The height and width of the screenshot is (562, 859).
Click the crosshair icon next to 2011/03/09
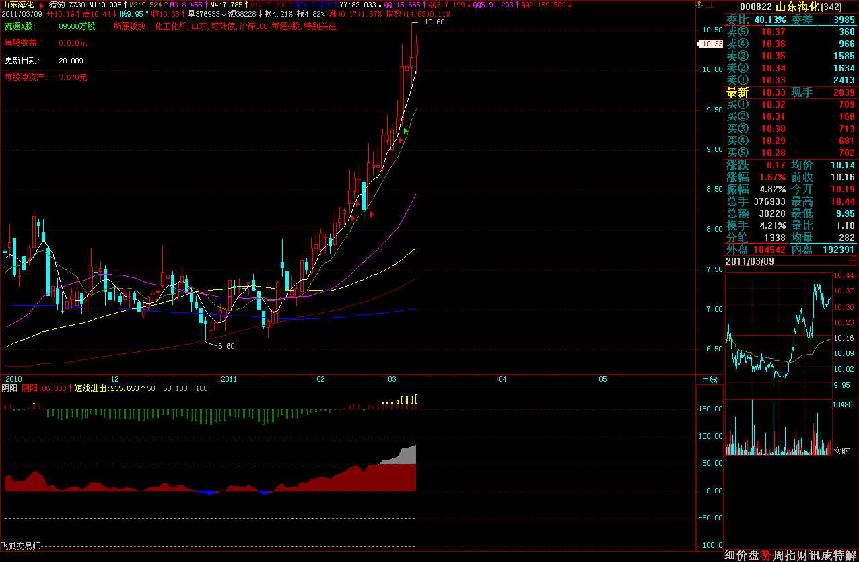pyautogui.click(x=853, y=260)
